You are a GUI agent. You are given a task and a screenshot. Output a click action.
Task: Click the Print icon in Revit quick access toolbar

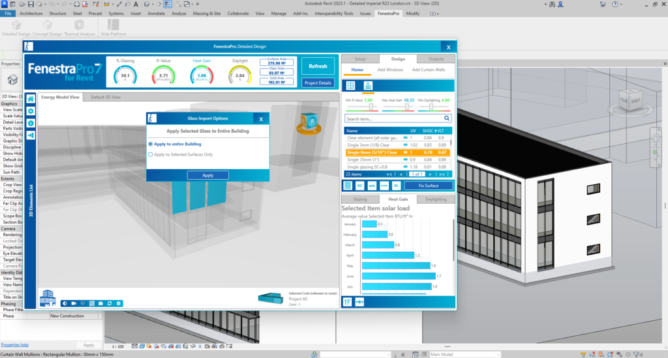coord(77,5)
